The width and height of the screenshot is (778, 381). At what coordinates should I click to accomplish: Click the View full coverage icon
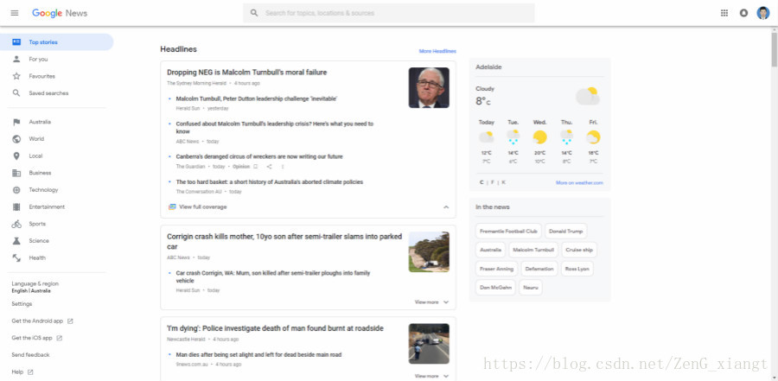tap(172, 206)
